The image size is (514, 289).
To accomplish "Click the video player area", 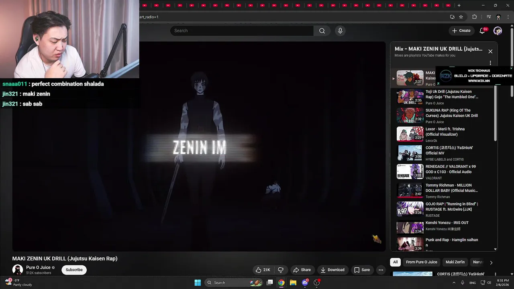I will click(x=199, y=147).
